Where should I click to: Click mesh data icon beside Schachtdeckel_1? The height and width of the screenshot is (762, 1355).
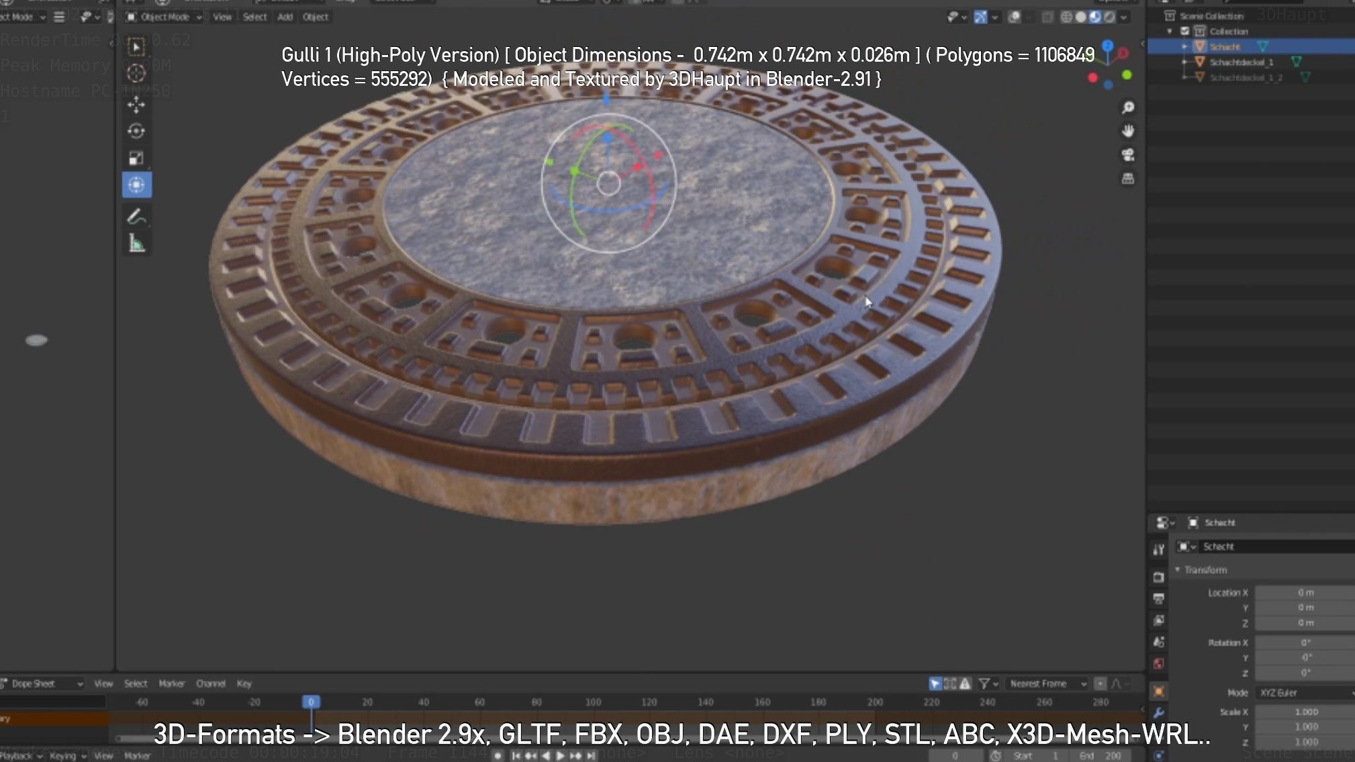coord(1296,62)
